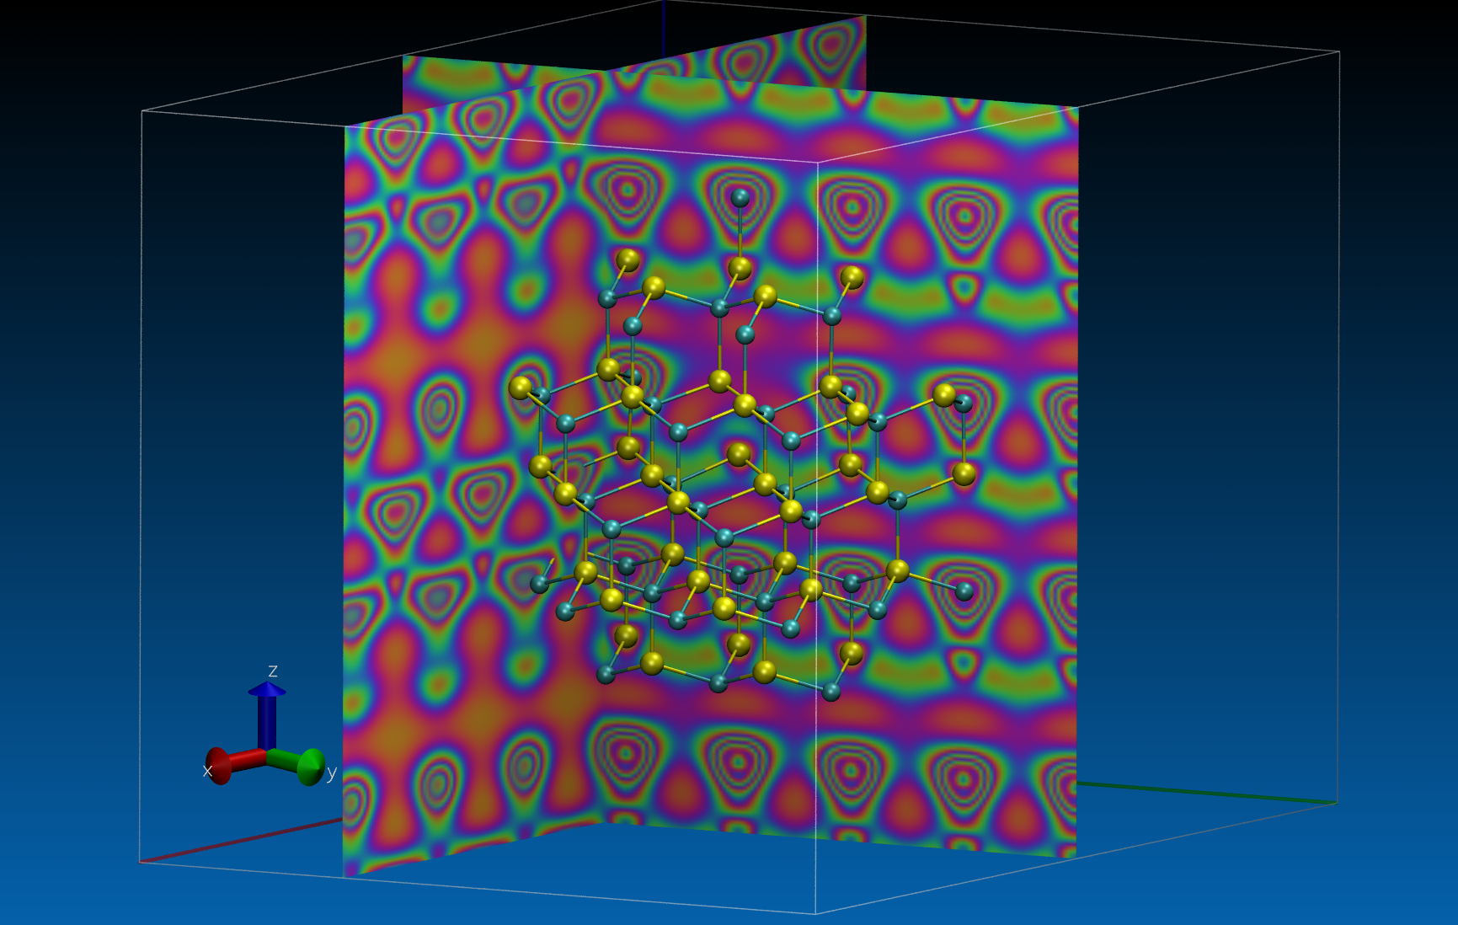Click the "z" axis label
1458x925 pixels.
tap(273, 671)
